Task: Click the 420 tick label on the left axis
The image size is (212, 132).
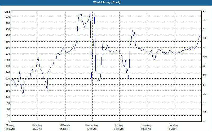Action: point(8,35)
